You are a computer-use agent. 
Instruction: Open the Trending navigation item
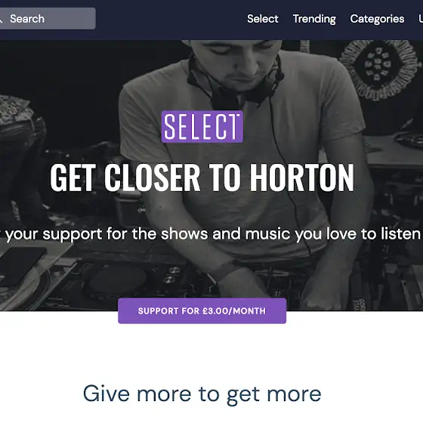coord(314,19)
